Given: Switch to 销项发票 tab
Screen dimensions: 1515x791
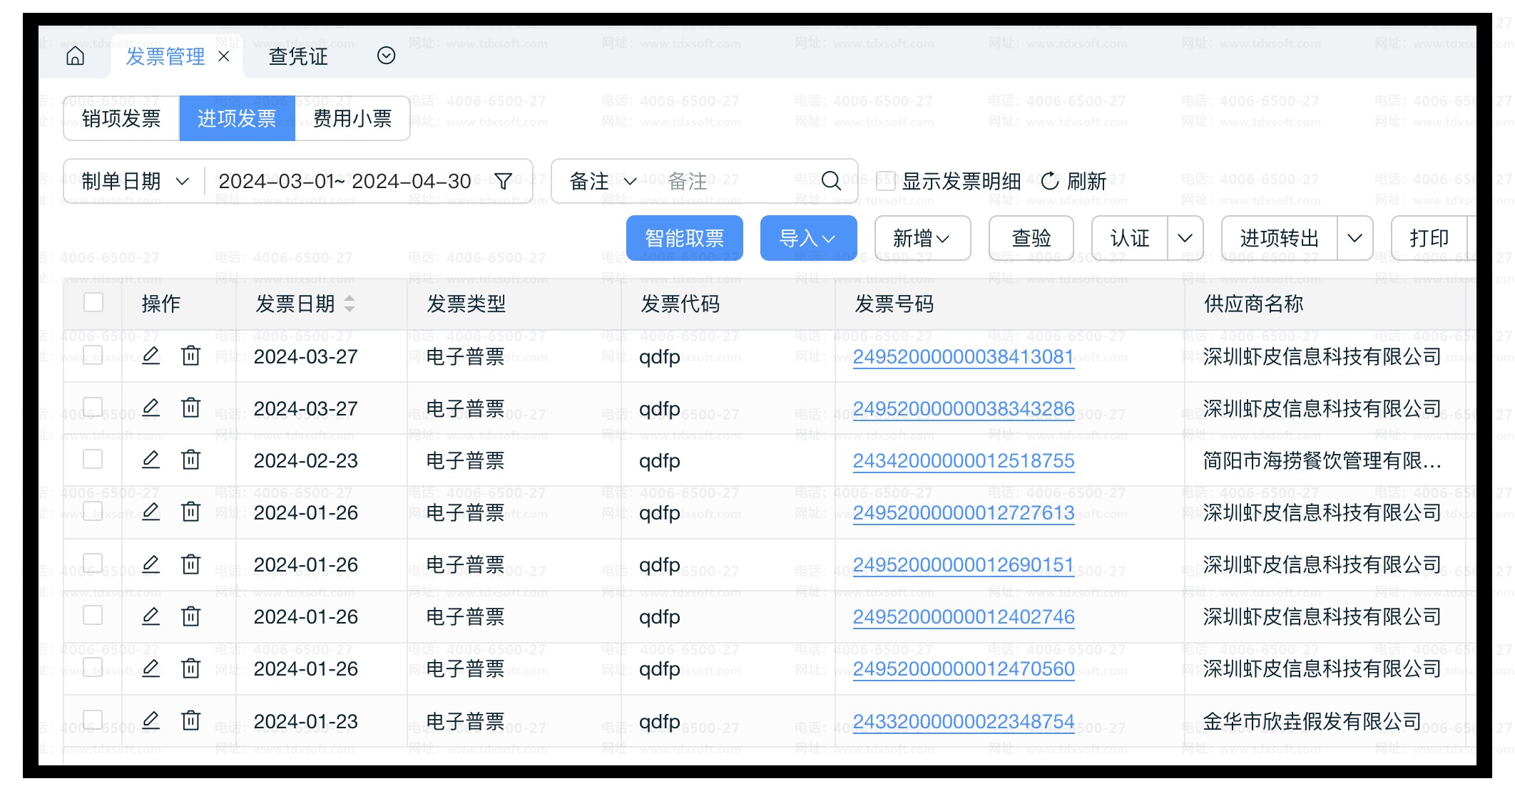Looking at the screenshot, I should (x=121, y=118).
